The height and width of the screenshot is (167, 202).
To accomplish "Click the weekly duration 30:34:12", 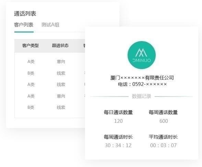I will [x=118, y=145].
